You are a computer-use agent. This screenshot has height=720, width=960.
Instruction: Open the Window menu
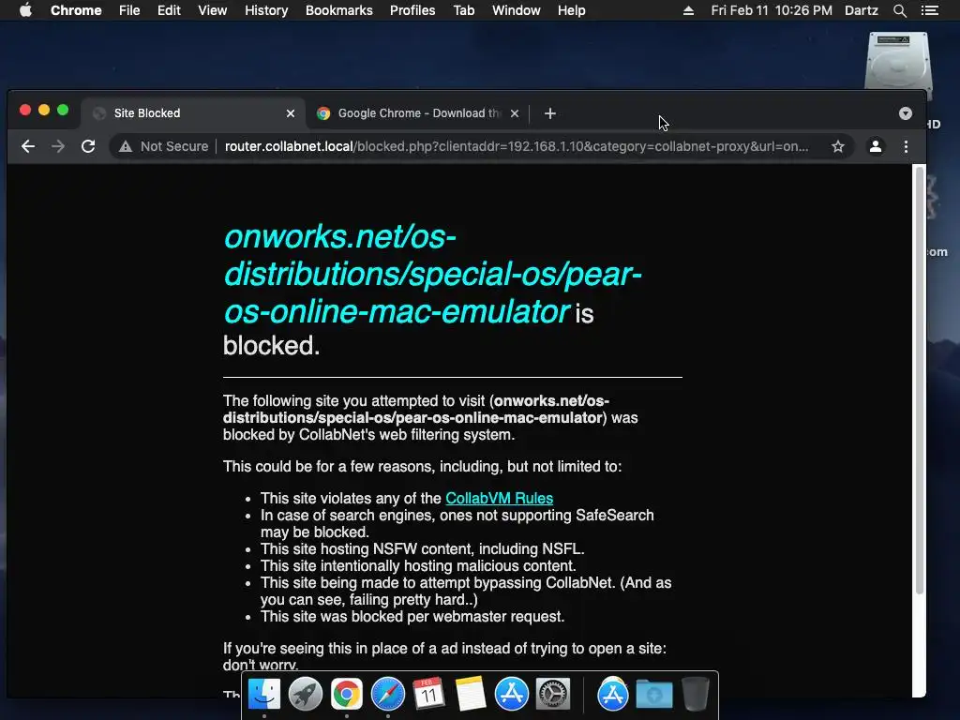tap(517, 10)
